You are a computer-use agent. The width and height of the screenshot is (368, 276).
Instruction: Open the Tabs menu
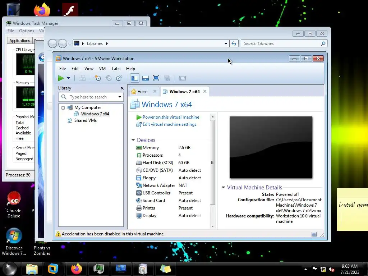[x=116, y=69]
